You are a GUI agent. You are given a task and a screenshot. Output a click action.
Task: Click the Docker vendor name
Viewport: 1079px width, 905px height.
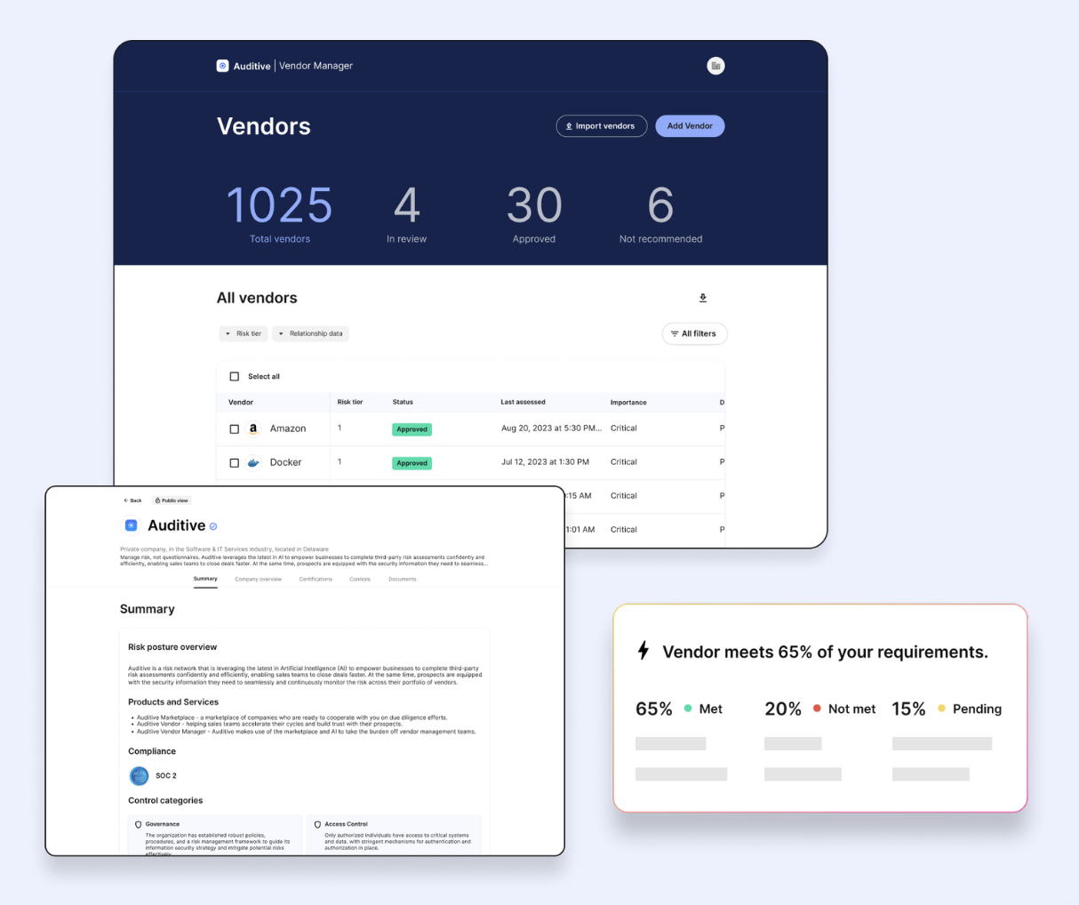tap(285, 462)
